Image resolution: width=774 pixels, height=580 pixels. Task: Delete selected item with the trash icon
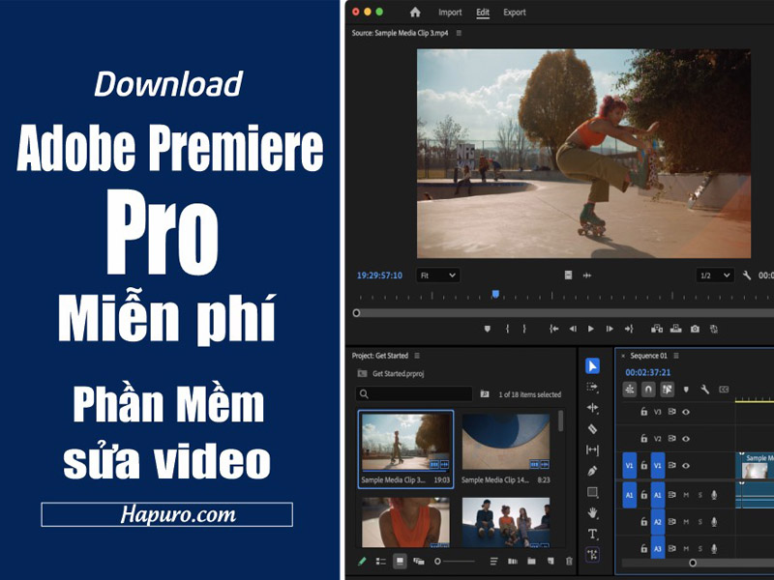[x=569, y=561]
